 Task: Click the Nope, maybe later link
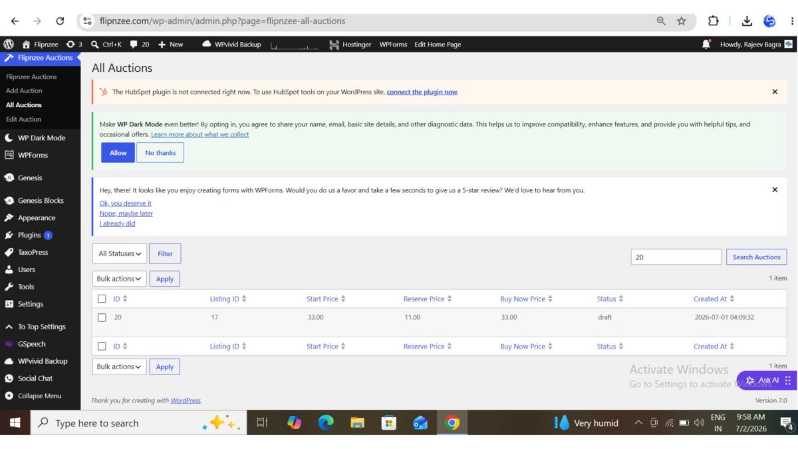(x=126, y=214)
